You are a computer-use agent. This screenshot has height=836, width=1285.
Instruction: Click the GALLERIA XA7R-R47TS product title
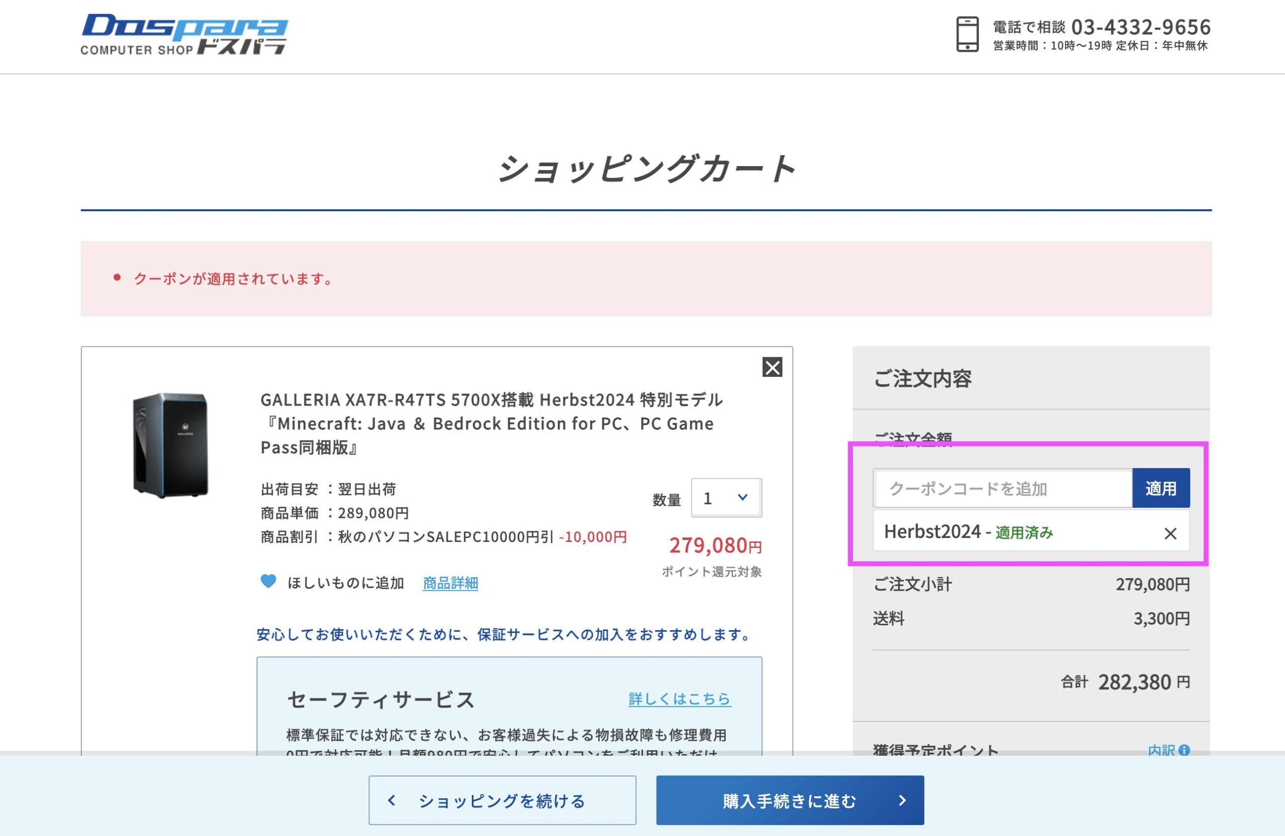(x=491, y=424)
